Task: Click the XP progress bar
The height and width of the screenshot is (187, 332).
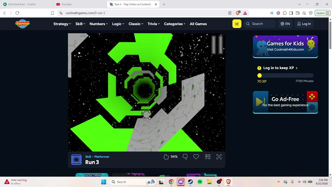Action: 285,76
